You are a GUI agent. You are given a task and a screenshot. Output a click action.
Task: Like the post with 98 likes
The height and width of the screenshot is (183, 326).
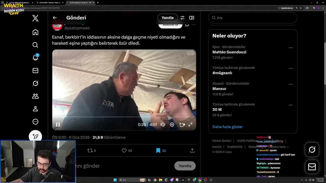pos(127,151)
